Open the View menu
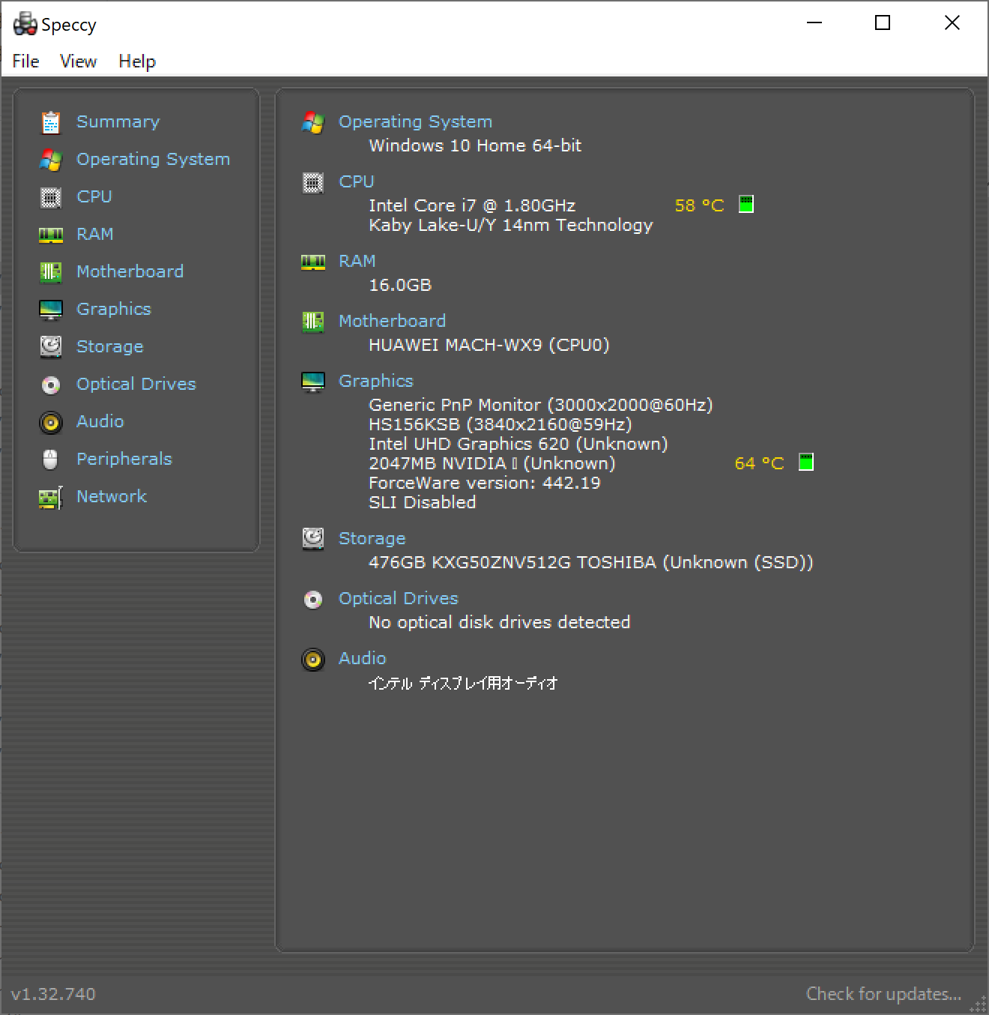This screenshot has height=1015, width=989. [x=78, y=61]
